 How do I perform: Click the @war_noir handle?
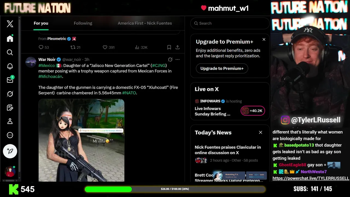(x=72, y=59)
